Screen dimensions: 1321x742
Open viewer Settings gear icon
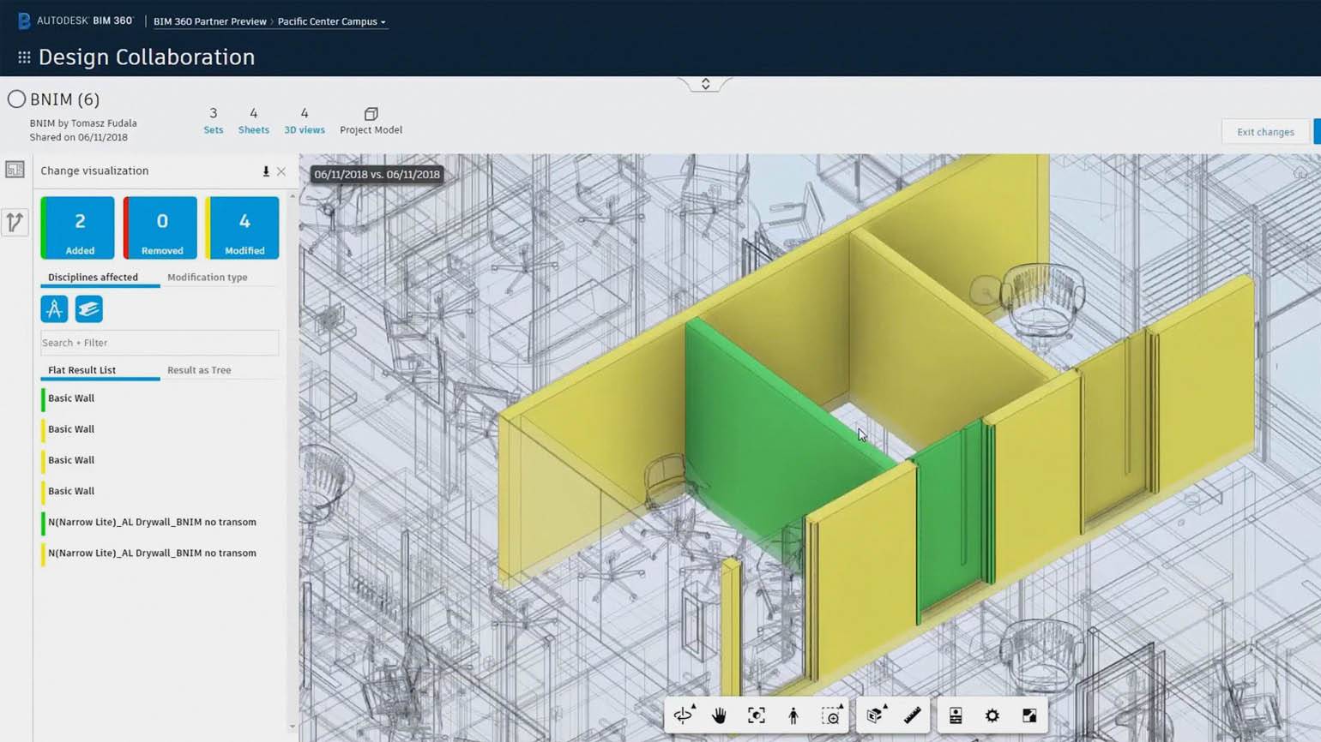992,715
